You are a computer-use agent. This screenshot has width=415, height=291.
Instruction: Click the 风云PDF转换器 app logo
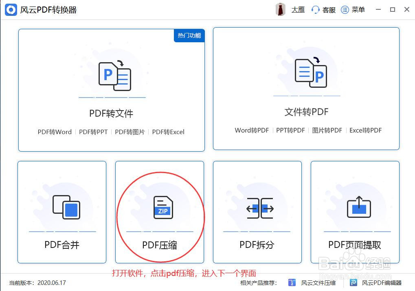(11, 9)
